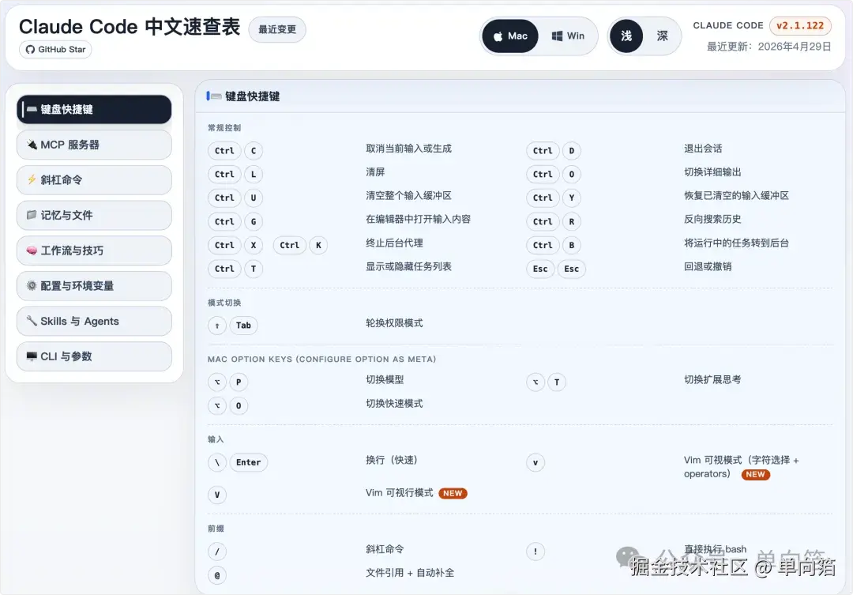Click the brain icon beside 工作流与技巧
The width and height of the screenshot is (853, 595).
32,250
